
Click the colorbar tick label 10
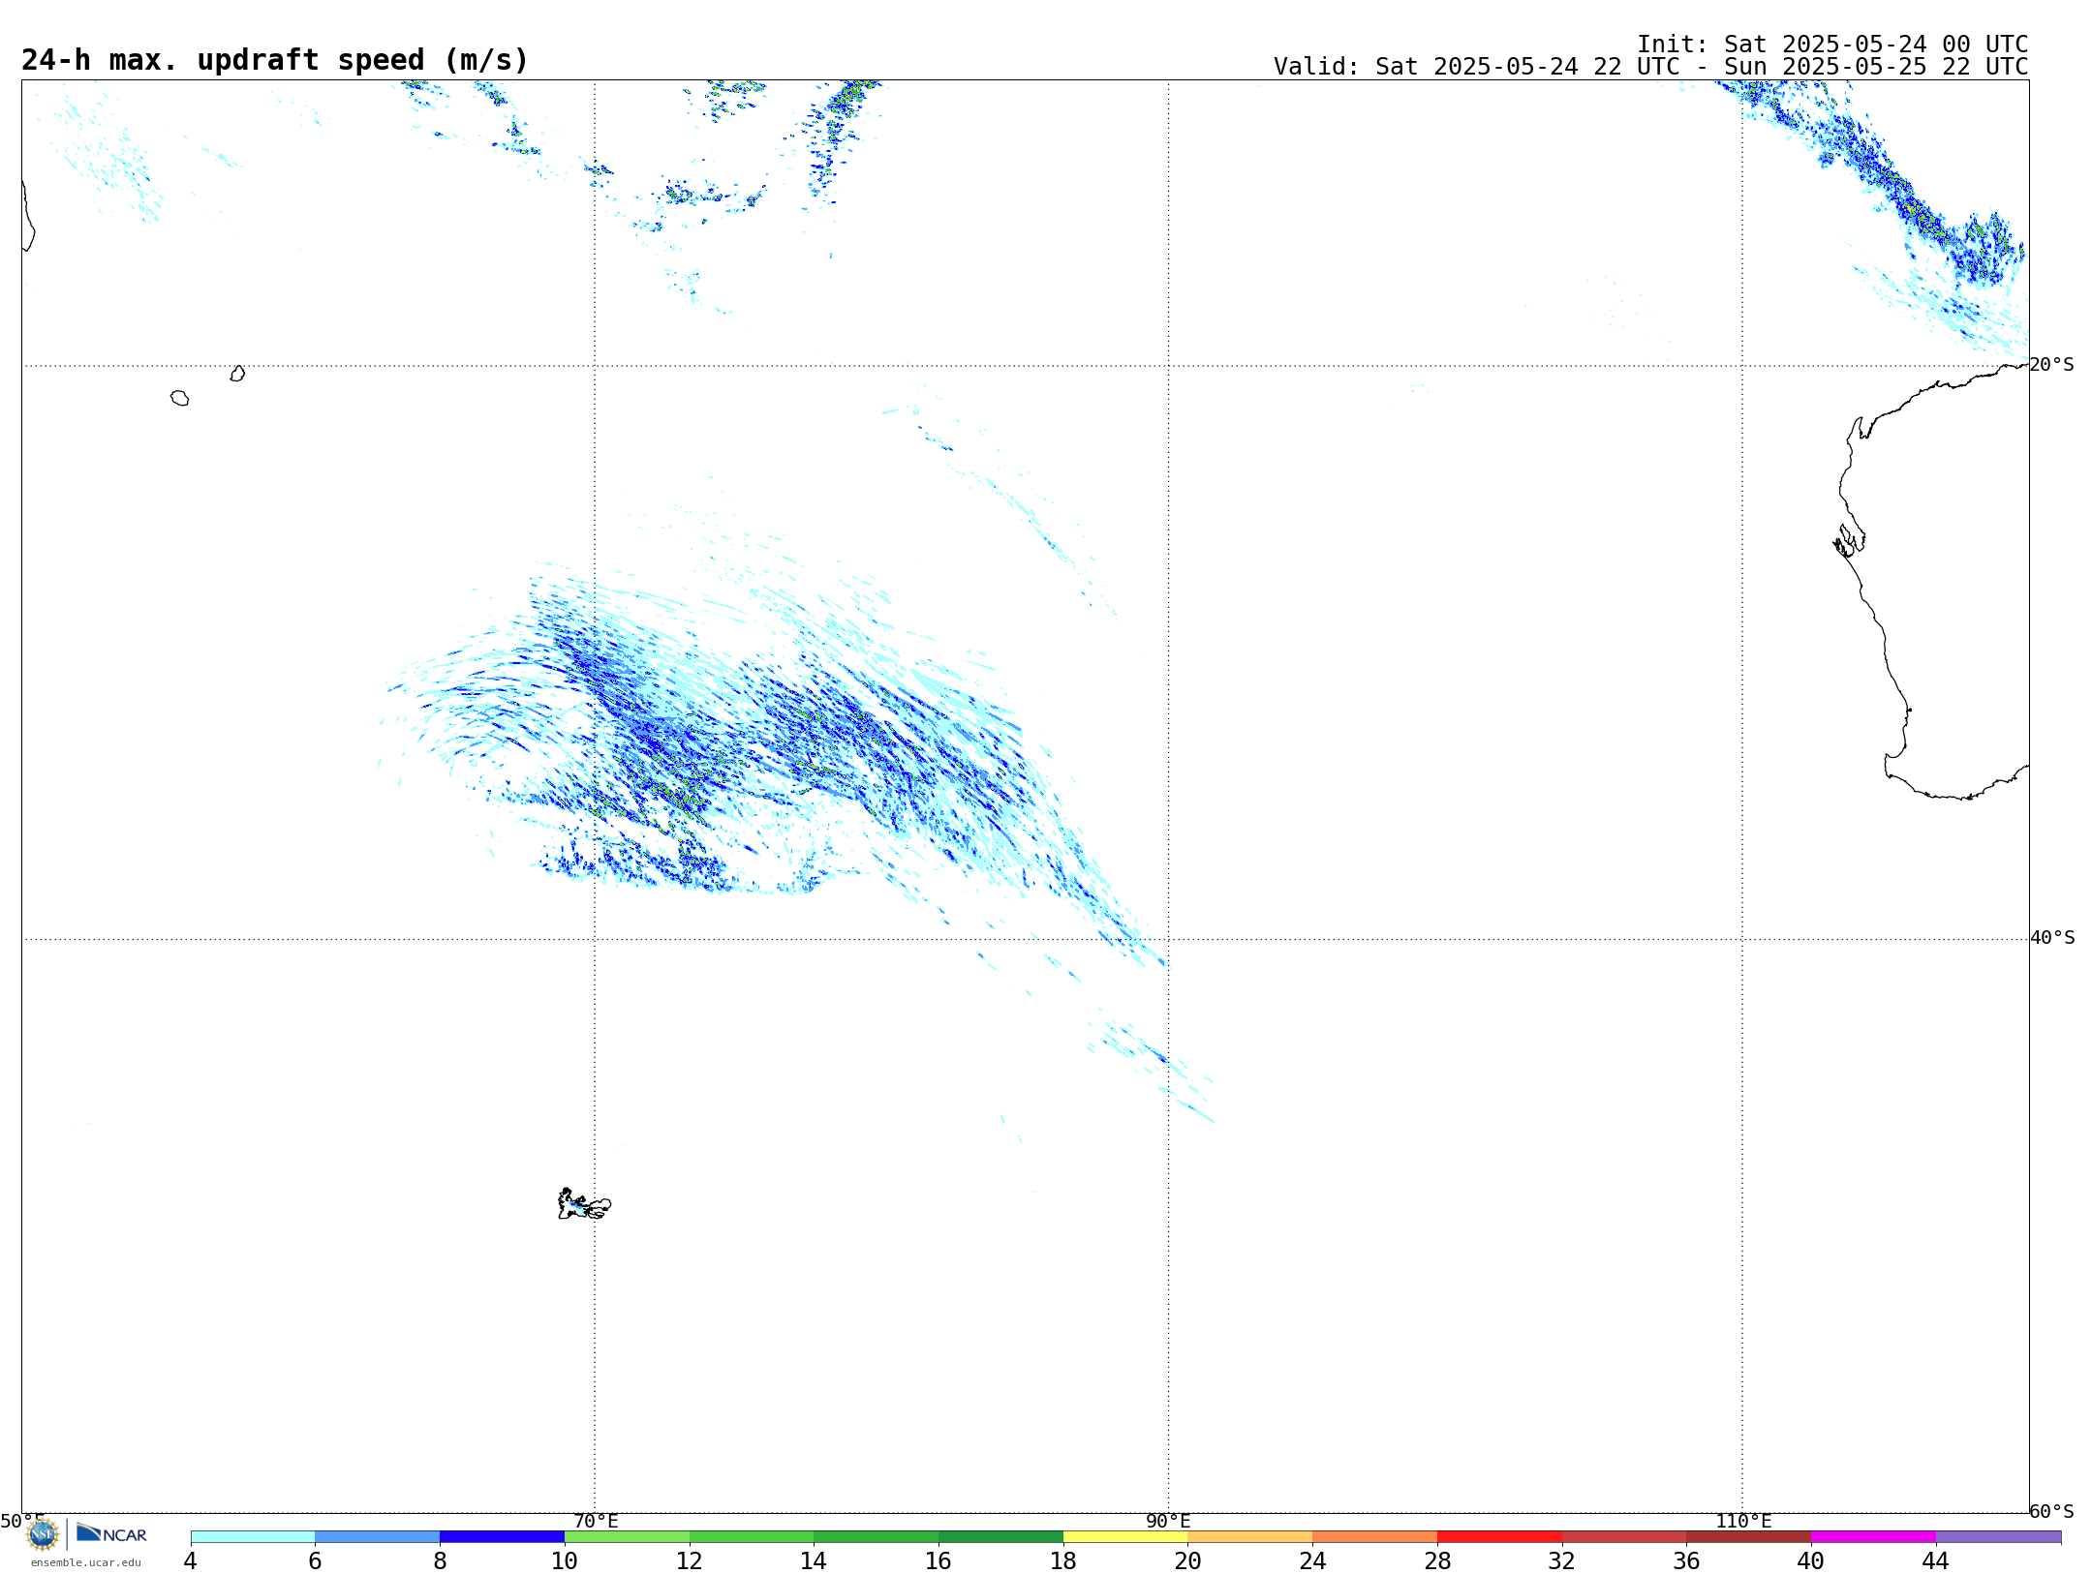[x=565, y=1561]
